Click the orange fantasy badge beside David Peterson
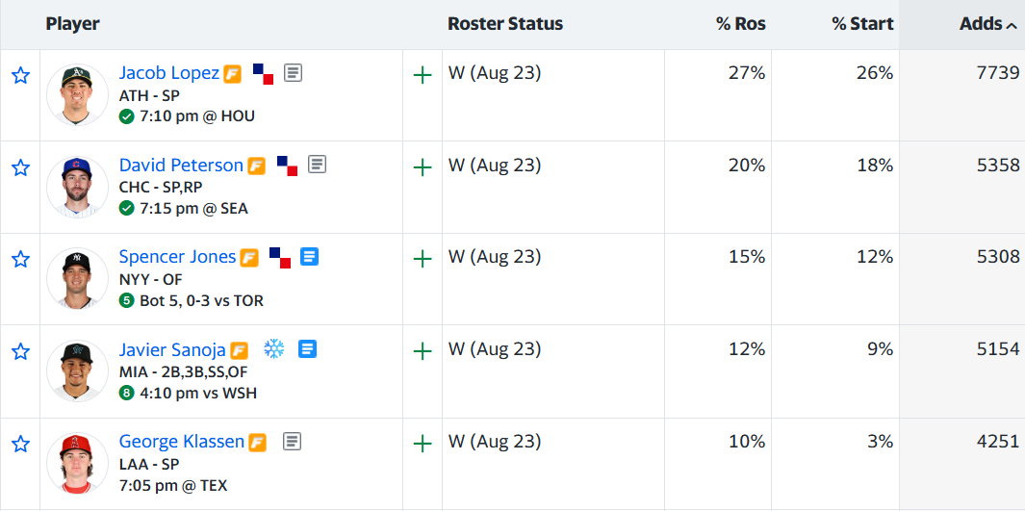The width and height of the screenshot is (1025, 511). [257, 166]
